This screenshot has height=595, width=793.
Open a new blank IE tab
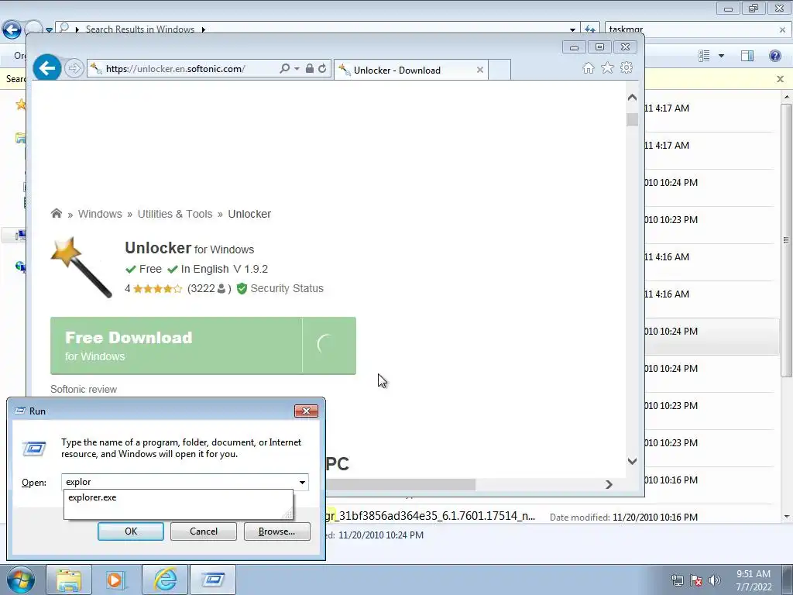(x=499, y=70)
